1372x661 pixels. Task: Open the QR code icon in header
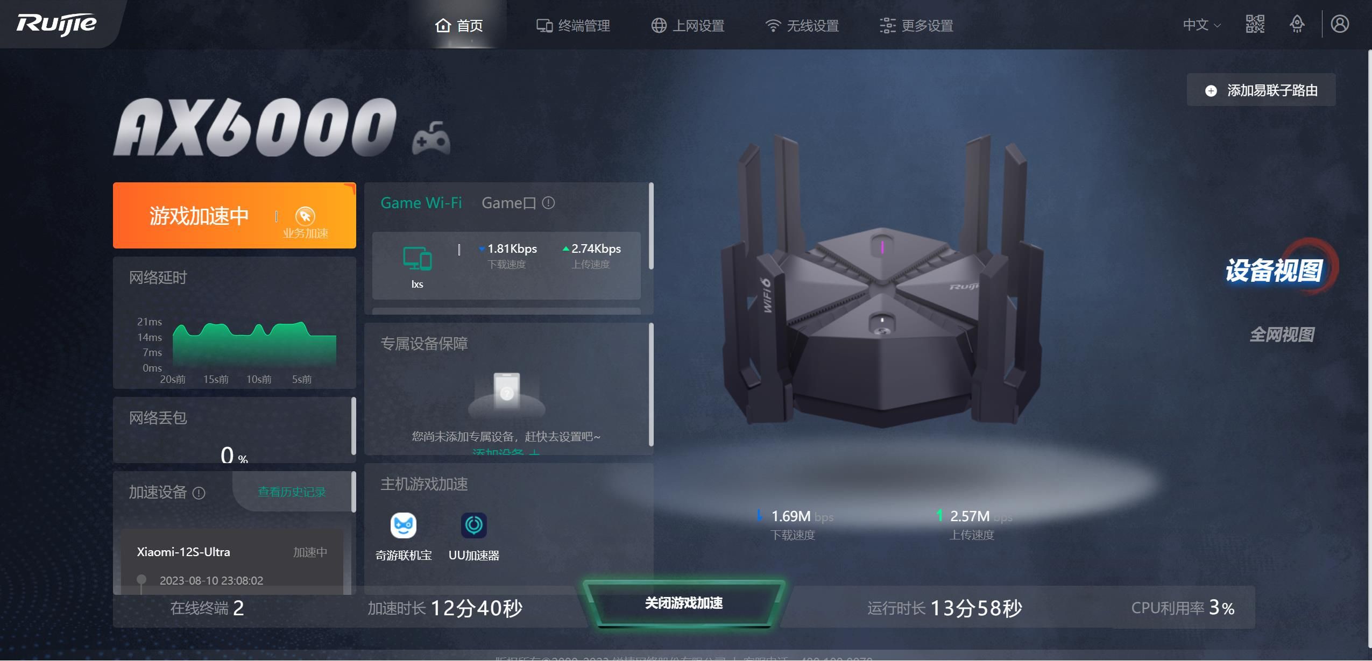point(1255,24)
